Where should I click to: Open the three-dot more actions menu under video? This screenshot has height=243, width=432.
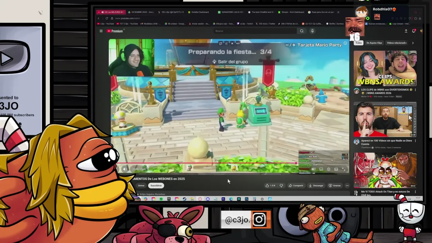coord(347,185)
